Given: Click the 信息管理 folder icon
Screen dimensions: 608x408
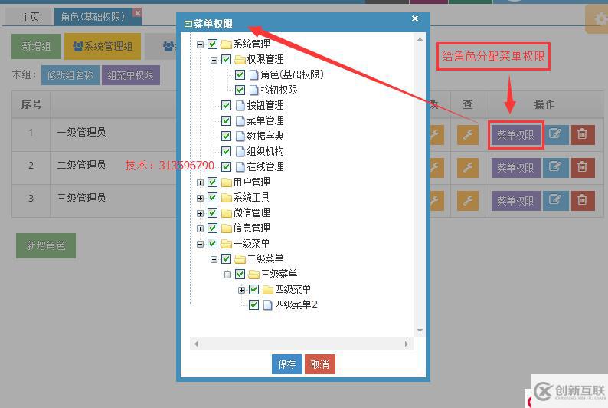Looking at the screenshot, I should click(226, 229).
